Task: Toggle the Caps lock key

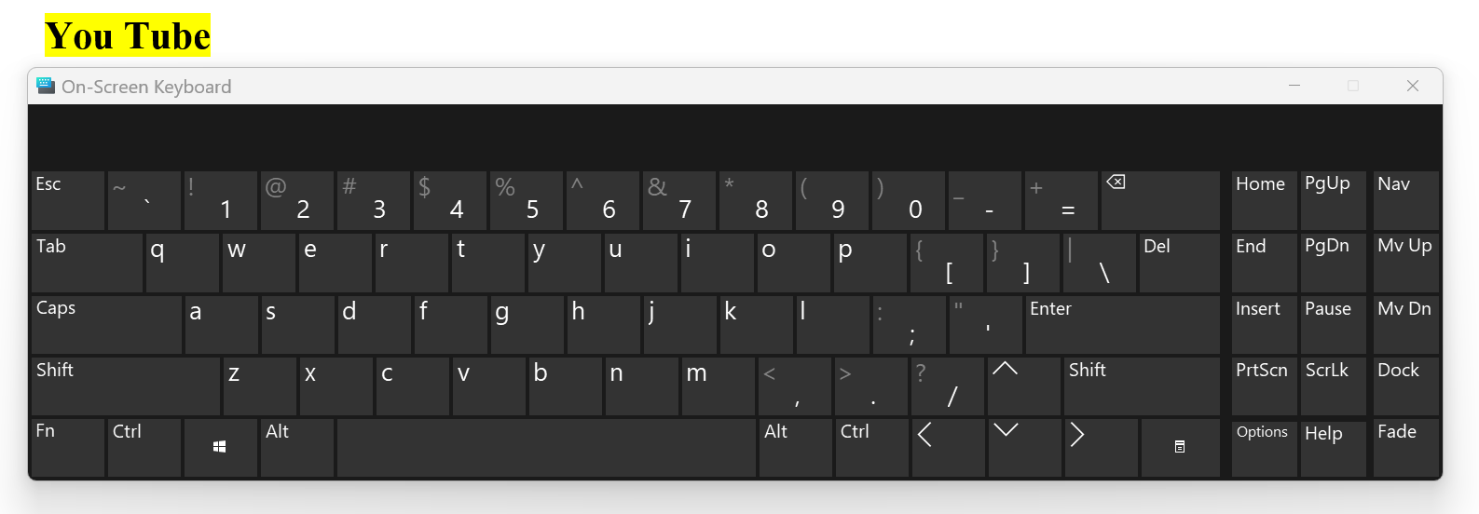Action: [106, 325]
